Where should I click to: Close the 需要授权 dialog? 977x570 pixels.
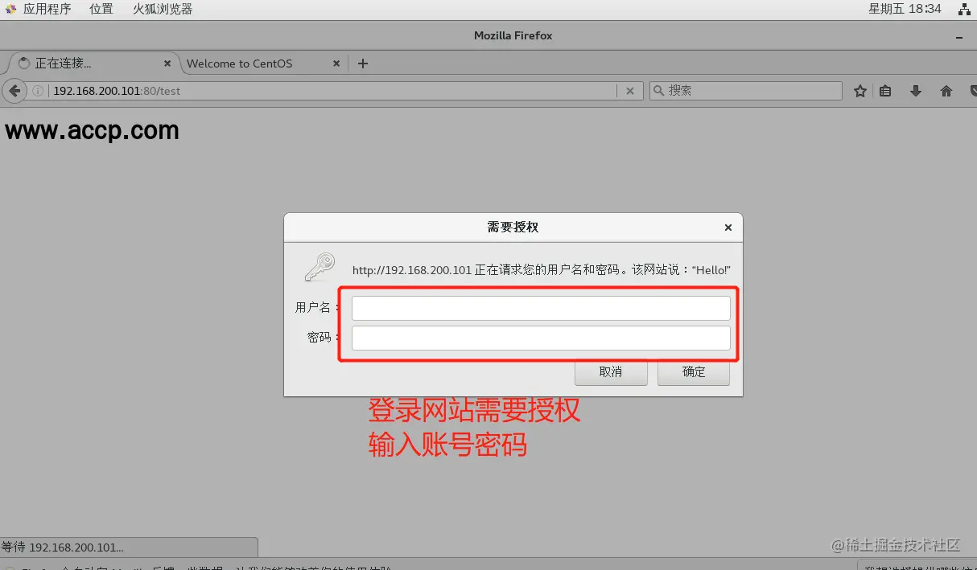tap(728, 228)
